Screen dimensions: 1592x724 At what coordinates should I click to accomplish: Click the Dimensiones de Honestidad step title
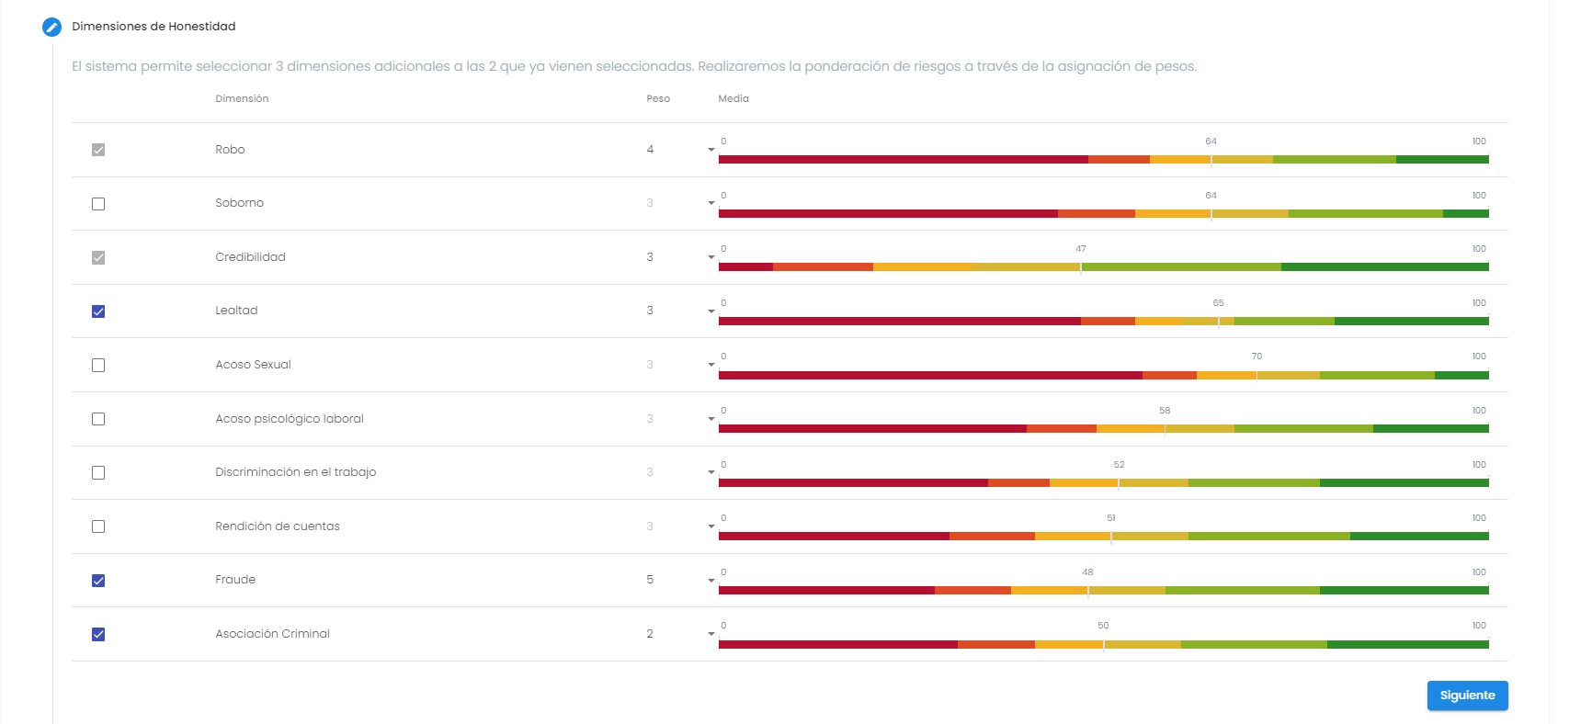[154, 27]
